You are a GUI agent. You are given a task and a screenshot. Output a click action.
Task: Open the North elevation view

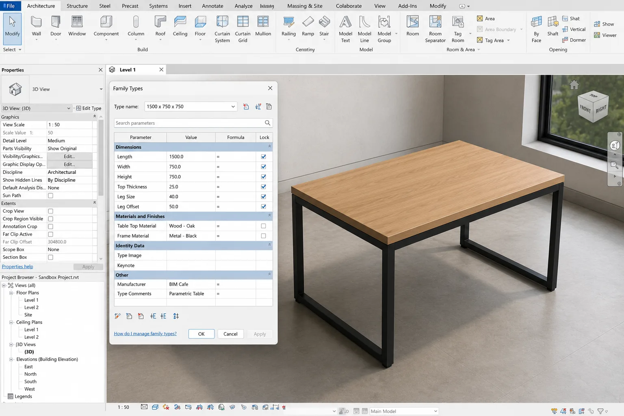(x=30, y=374)
